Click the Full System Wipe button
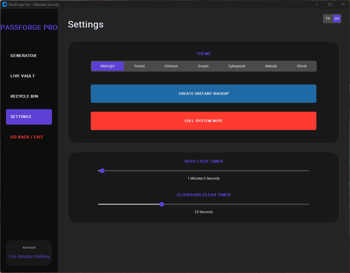 [x=204, y=121]
